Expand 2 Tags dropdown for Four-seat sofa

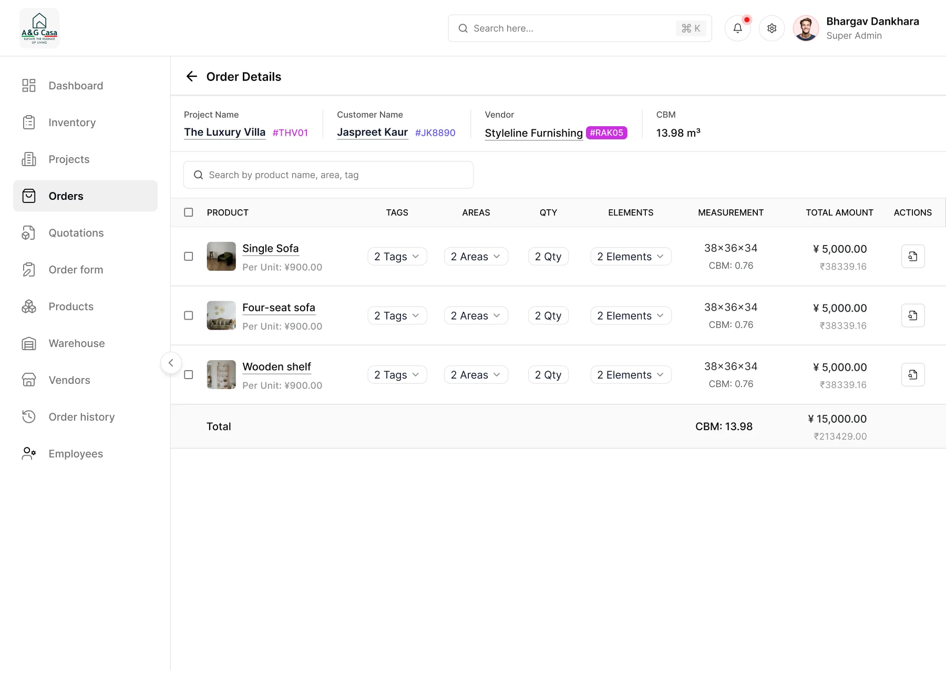coord(397,315)
